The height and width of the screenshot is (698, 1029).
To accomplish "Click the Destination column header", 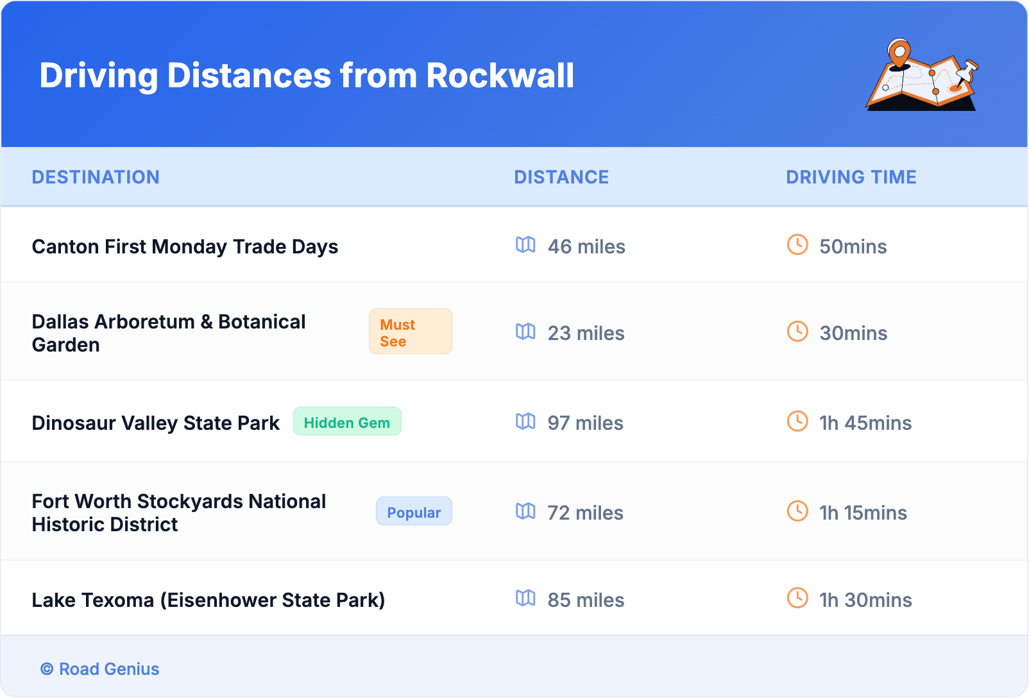I will click(x=96, y=177).
